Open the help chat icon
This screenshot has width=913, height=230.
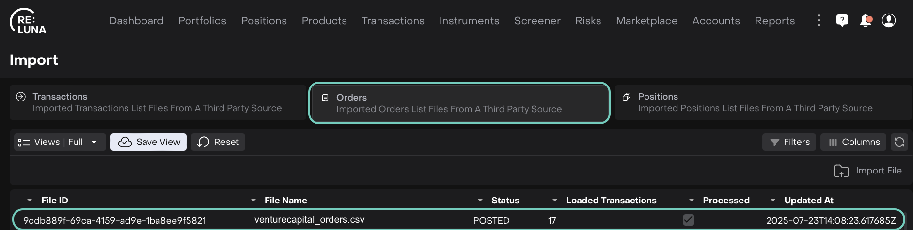842,20
